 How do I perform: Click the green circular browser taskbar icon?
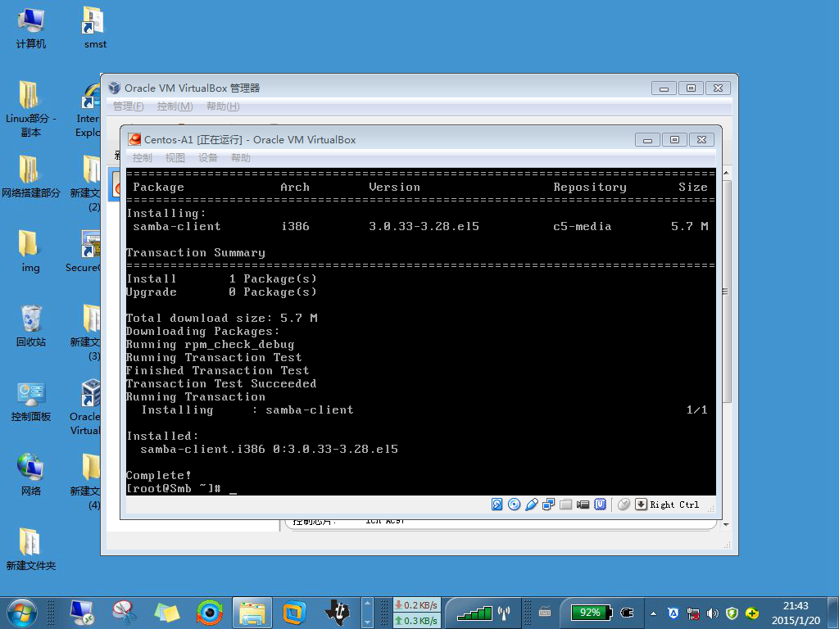tap(210, 613)
